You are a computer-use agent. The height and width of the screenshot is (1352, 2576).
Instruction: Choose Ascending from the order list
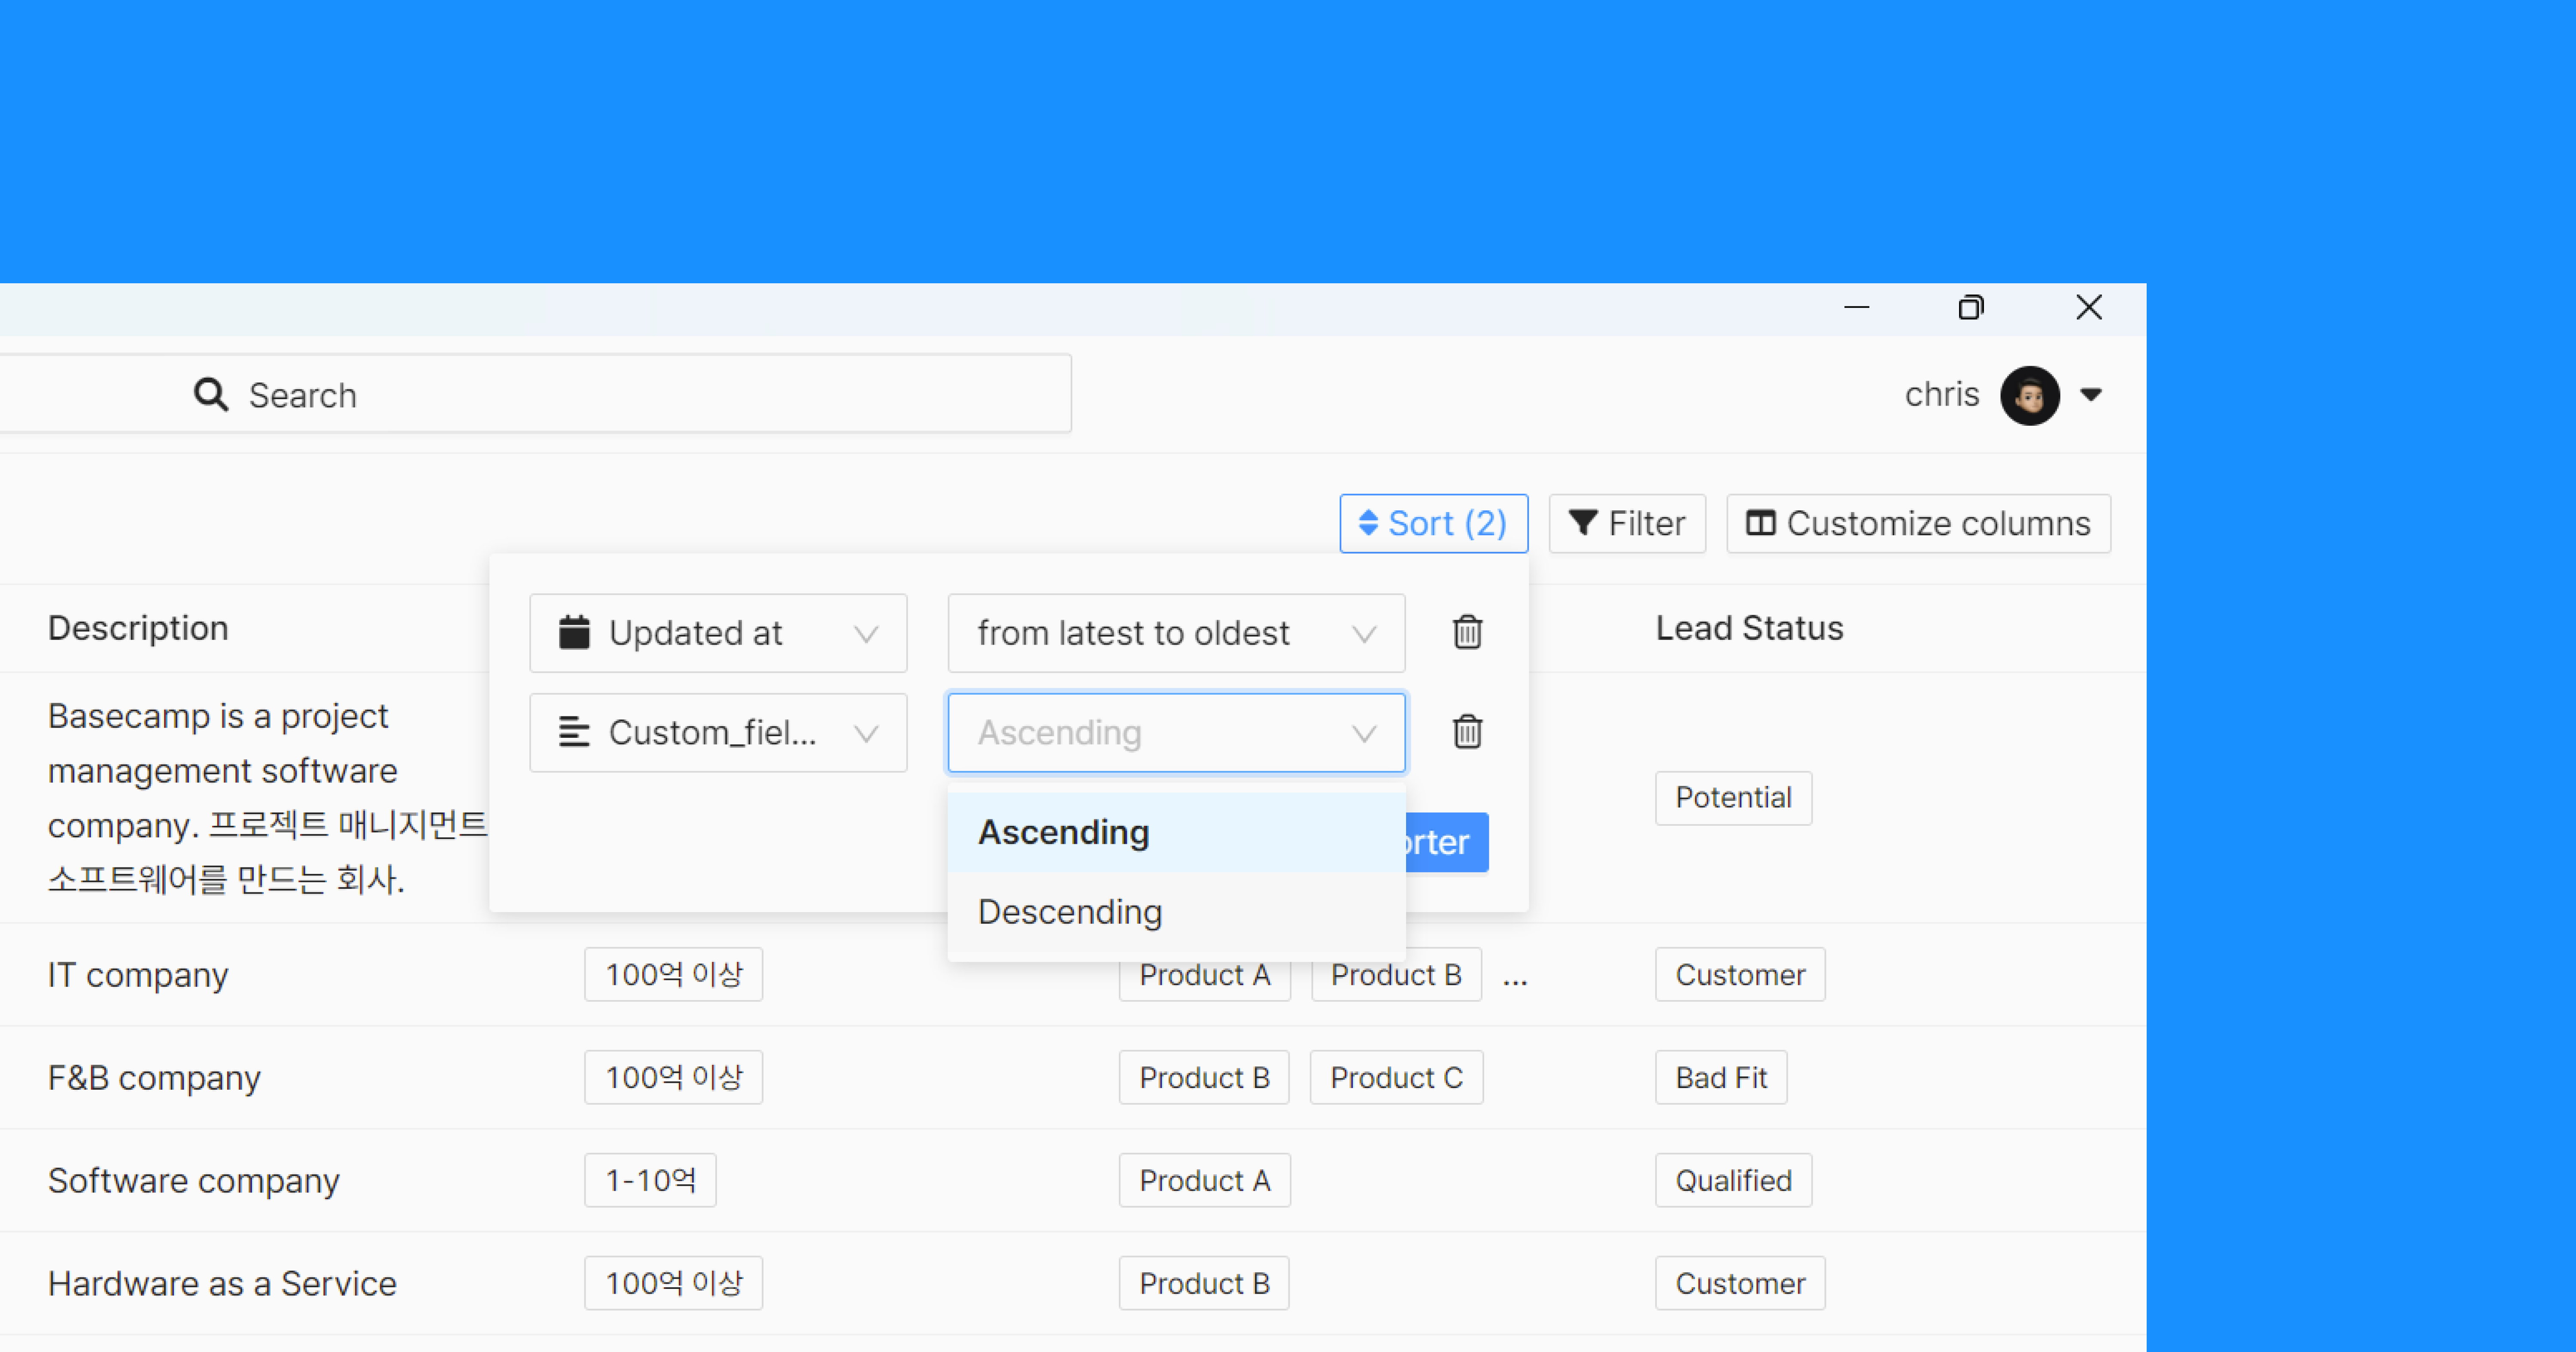[x=1176, y=832]
